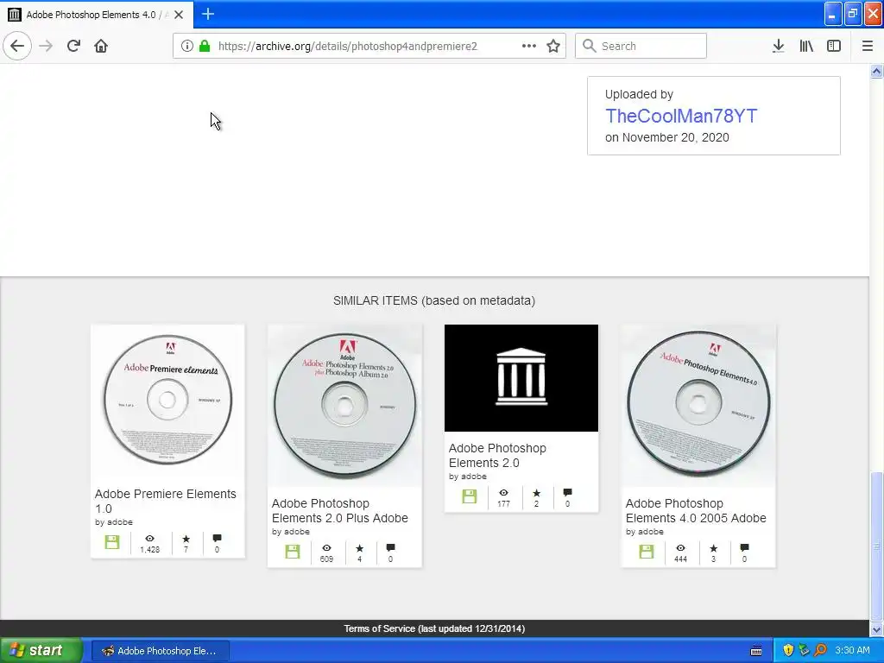Viewport: 884px width, 663px height.
Task: Click software disk icon on Elements 2.0 Plus card
Action: [292, 552]
